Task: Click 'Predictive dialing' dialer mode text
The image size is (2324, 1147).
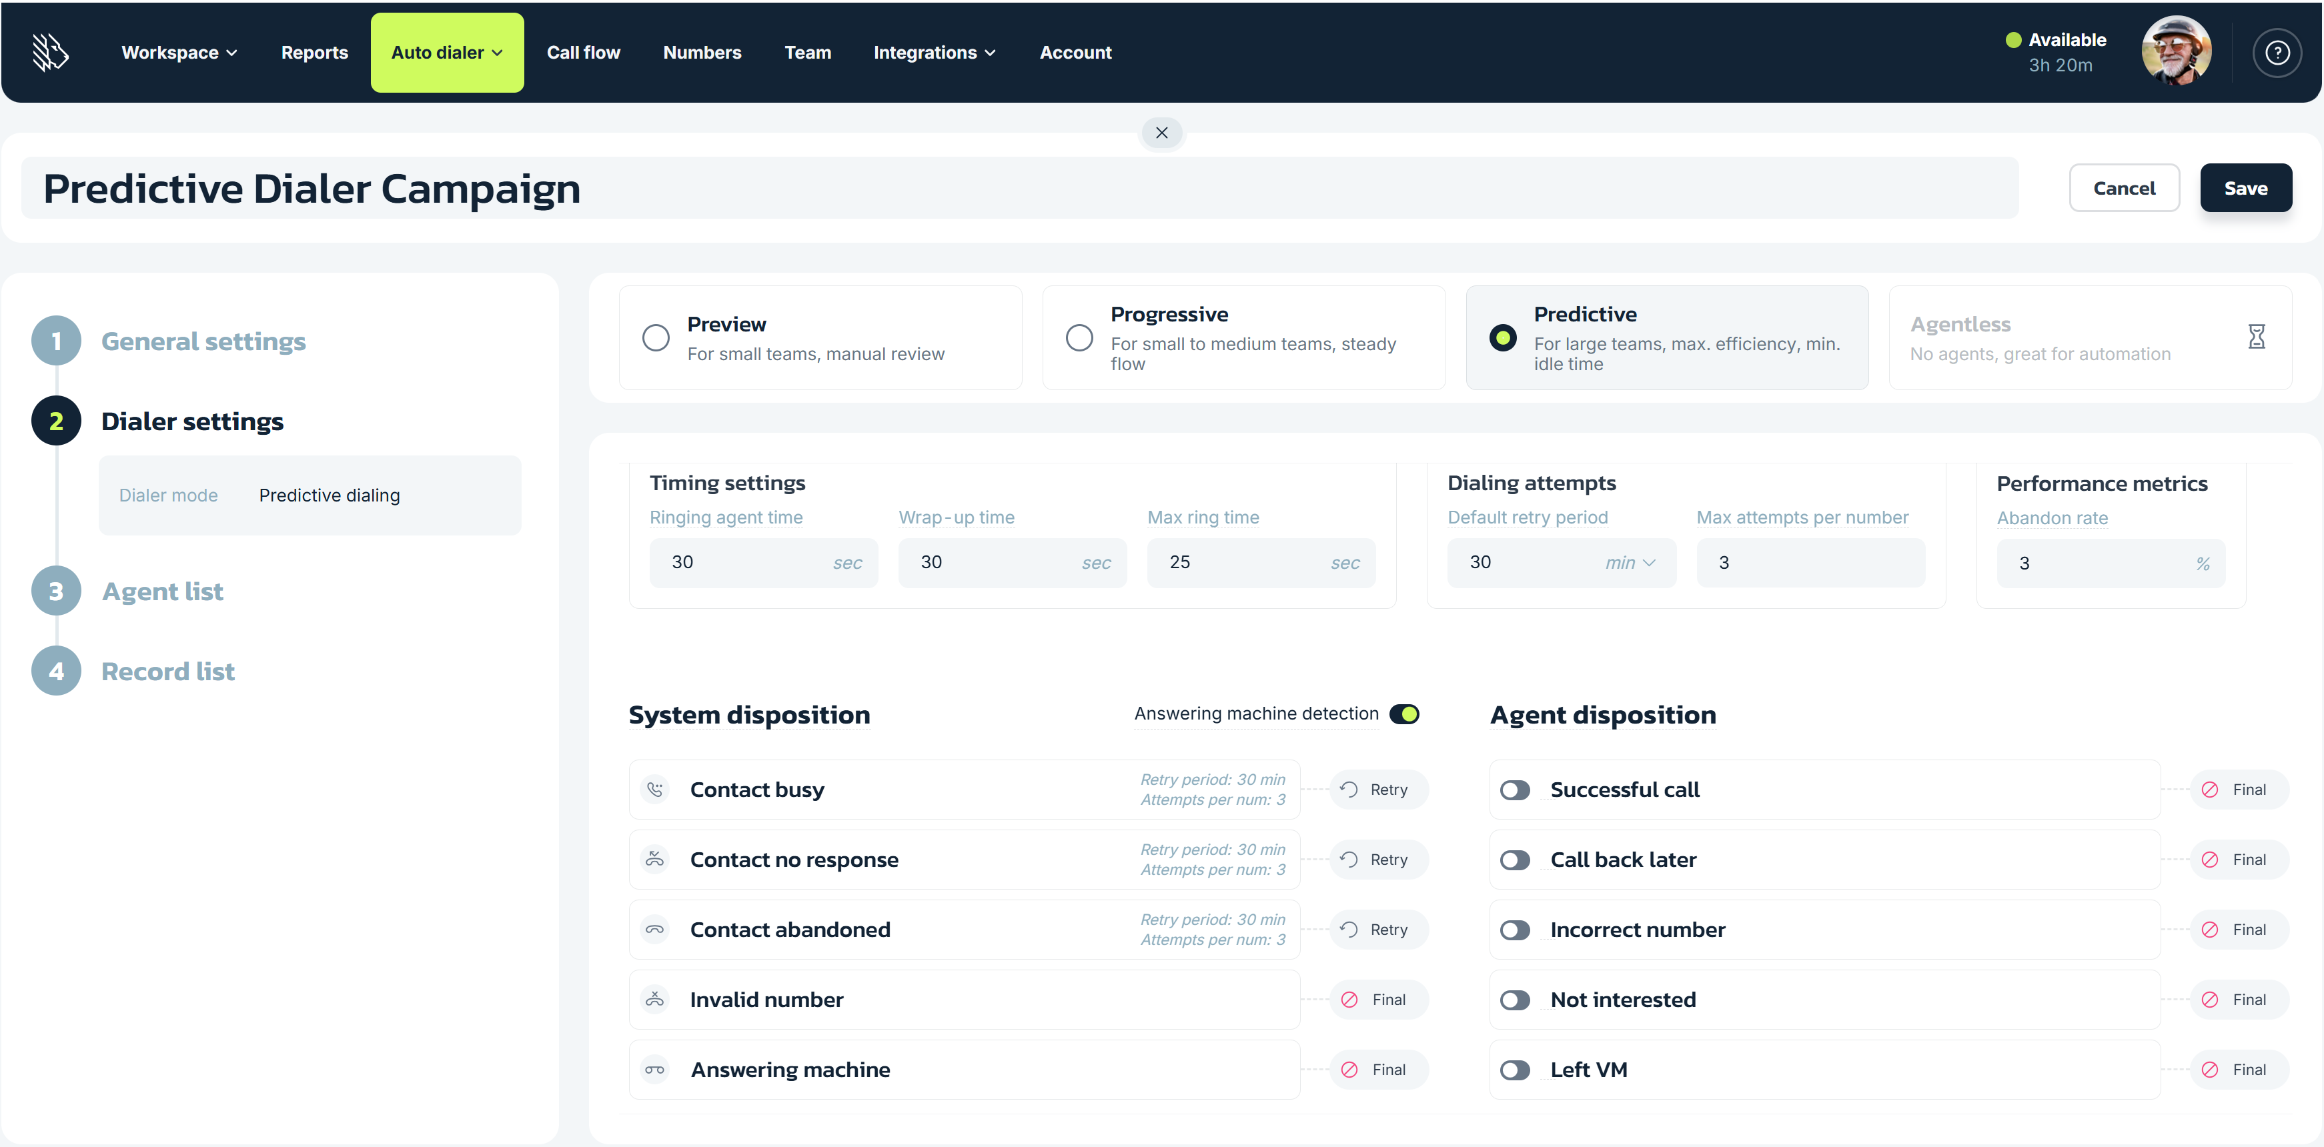Action: click(330, 495)
